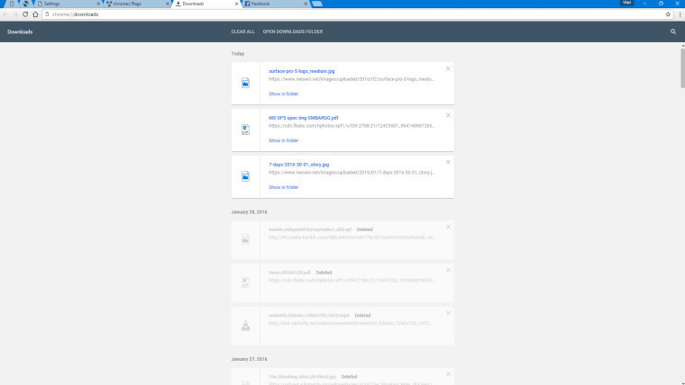Open the Vlad profile button
685x385 pixels.
click(x=627, y=3)
